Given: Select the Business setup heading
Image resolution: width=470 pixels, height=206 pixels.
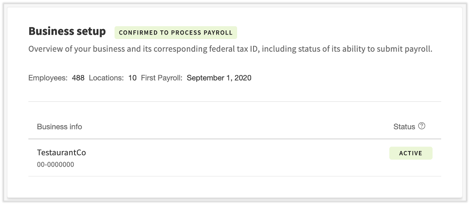Looking at the screenshot, I should pos(67,32).
